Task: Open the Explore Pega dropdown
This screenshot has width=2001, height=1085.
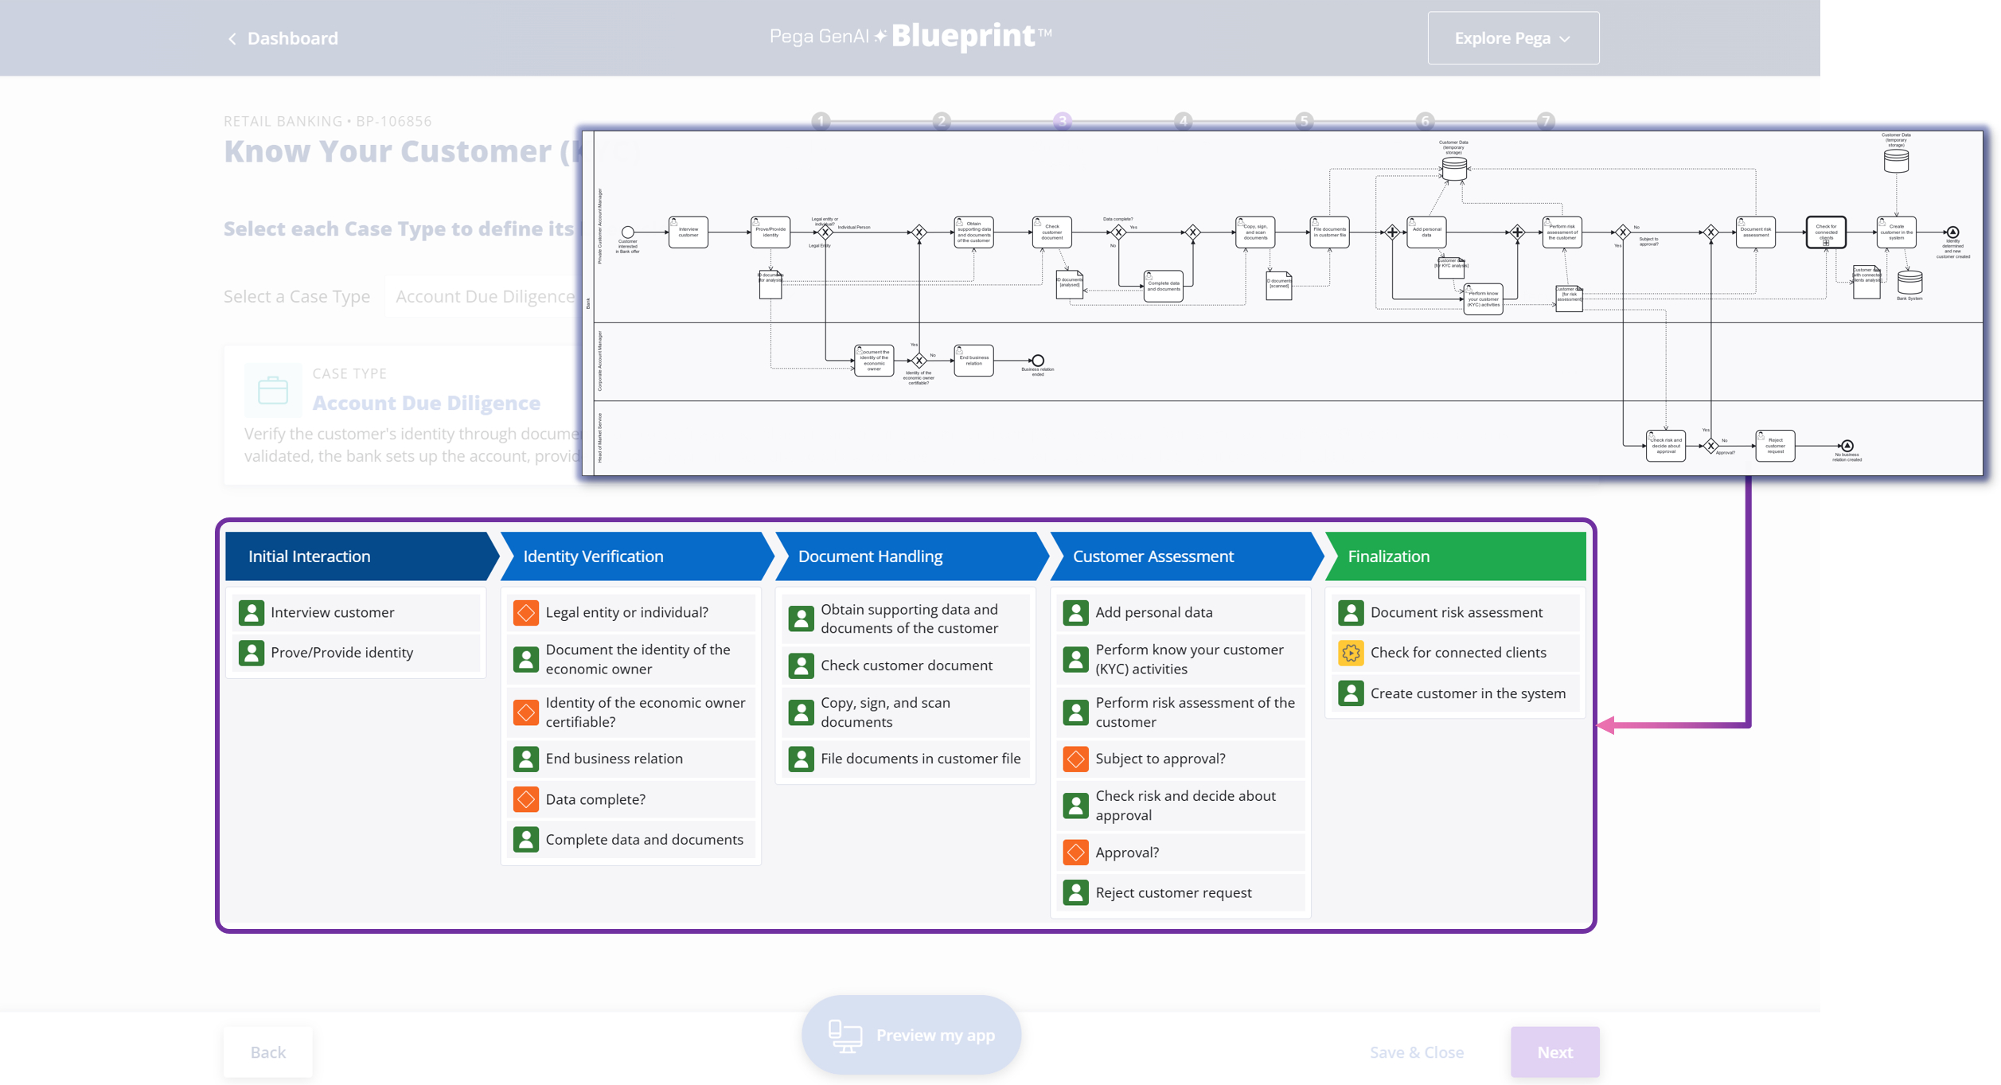Action: pyautogui.click(x=1512, y=38)
